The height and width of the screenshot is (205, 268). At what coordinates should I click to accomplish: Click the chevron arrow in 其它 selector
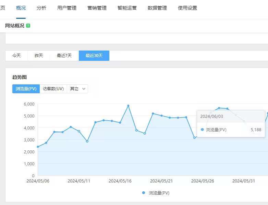pos(84,89)
